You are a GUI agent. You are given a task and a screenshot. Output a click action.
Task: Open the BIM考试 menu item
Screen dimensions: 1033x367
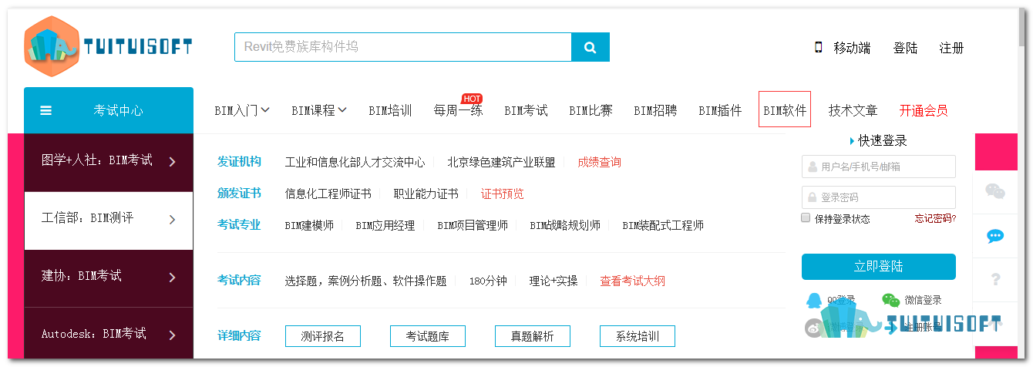point(526,110)
